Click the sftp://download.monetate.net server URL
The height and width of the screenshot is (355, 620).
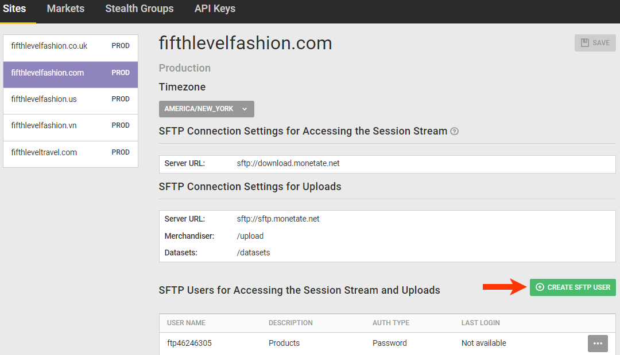pos(288,163)
